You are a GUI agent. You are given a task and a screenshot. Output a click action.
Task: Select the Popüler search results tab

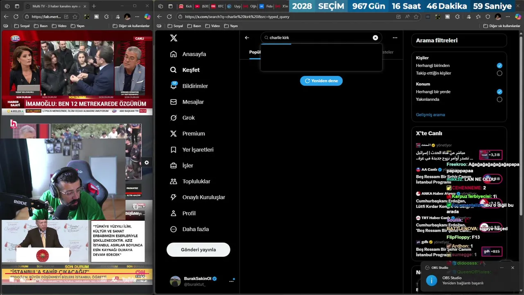point(255,52)
